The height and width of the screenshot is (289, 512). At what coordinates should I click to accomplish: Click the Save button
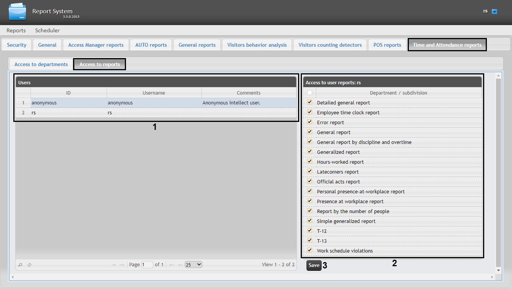click(314, 265)
